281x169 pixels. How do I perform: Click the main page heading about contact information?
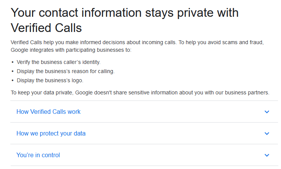click(x=124, y=20)
